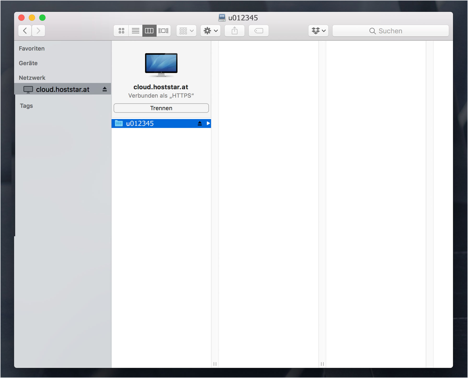Select the u012345 folder row
This screenshot has width=468, height=378.
[161, 123]
